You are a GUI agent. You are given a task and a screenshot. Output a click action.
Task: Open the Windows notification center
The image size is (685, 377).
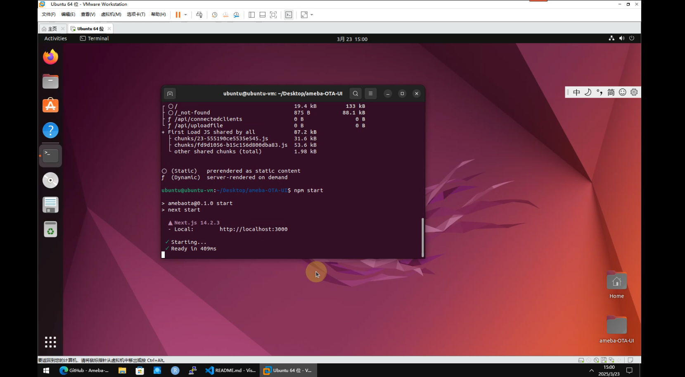(629, 370)
